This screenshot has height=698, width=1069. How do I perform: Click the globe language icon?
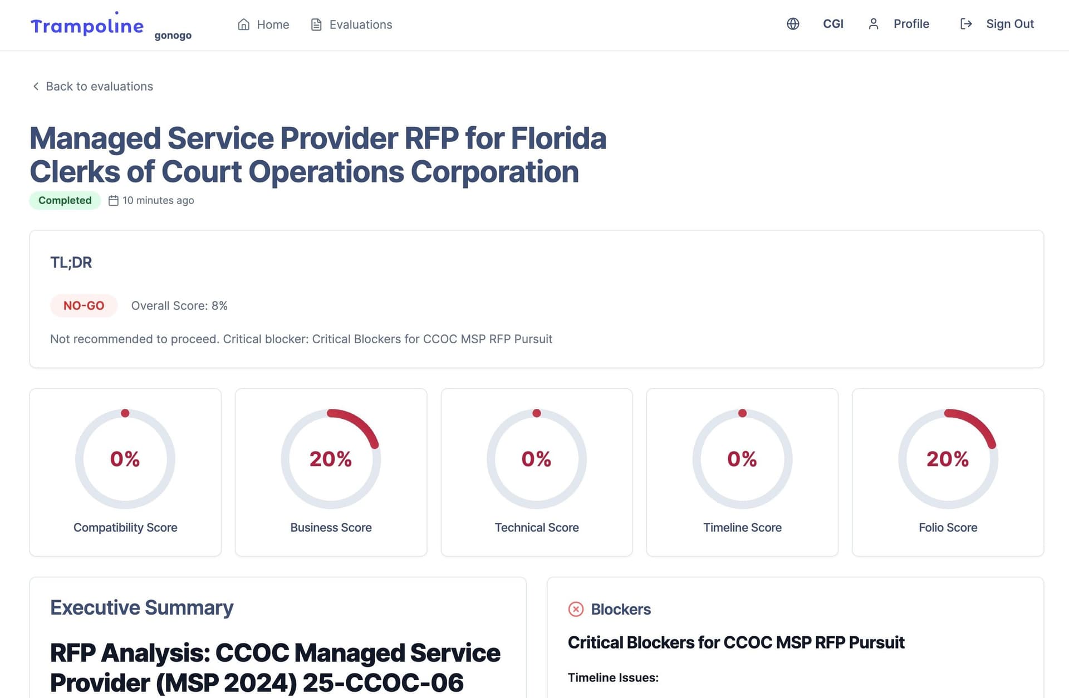tap(793, 24)
